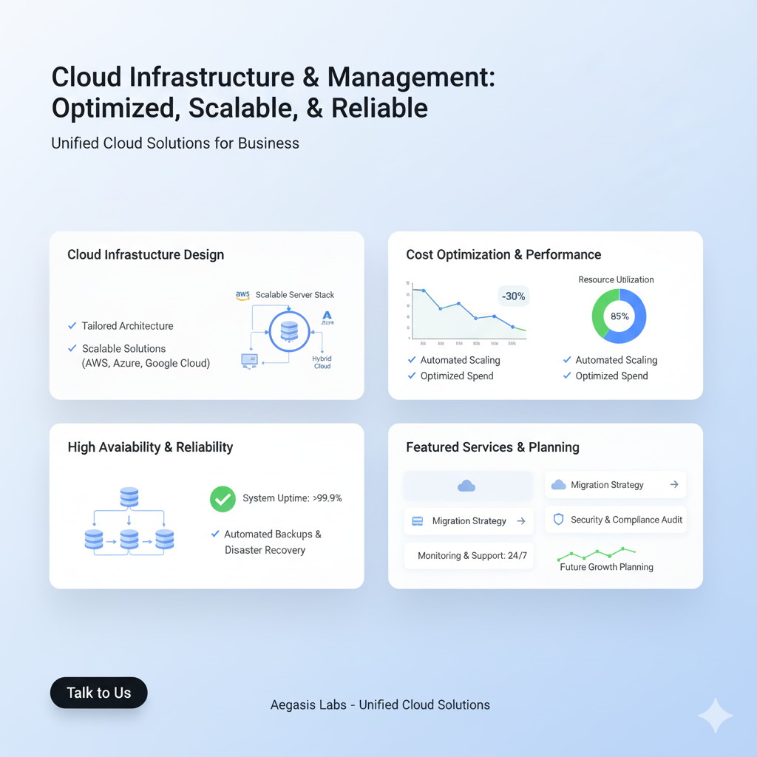Click the Tailored Architecture checkmark
This screenshot has height=757, width=757.
point(72,326)
